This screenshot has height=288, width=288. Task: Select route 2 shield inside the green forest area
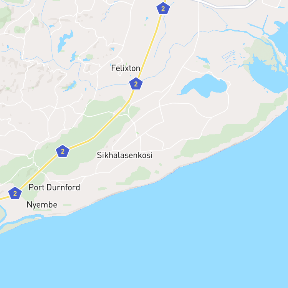coord(63,151)
